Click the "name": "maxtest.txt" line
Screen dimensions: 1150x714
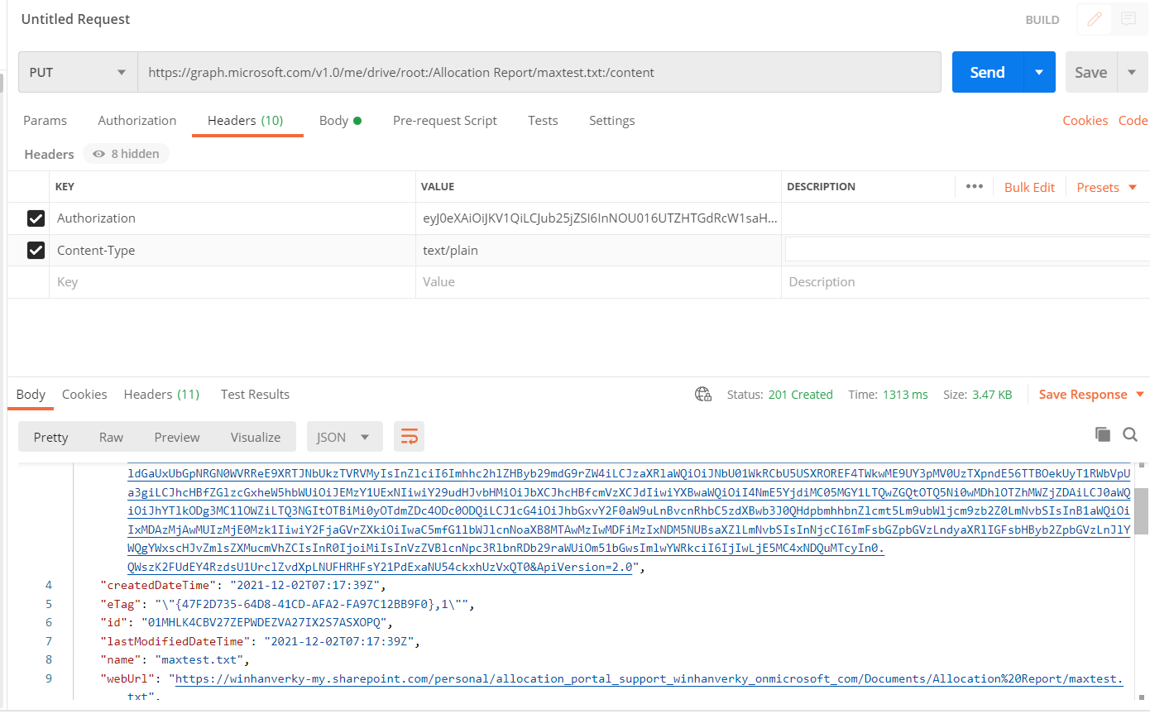click(175, 660)
